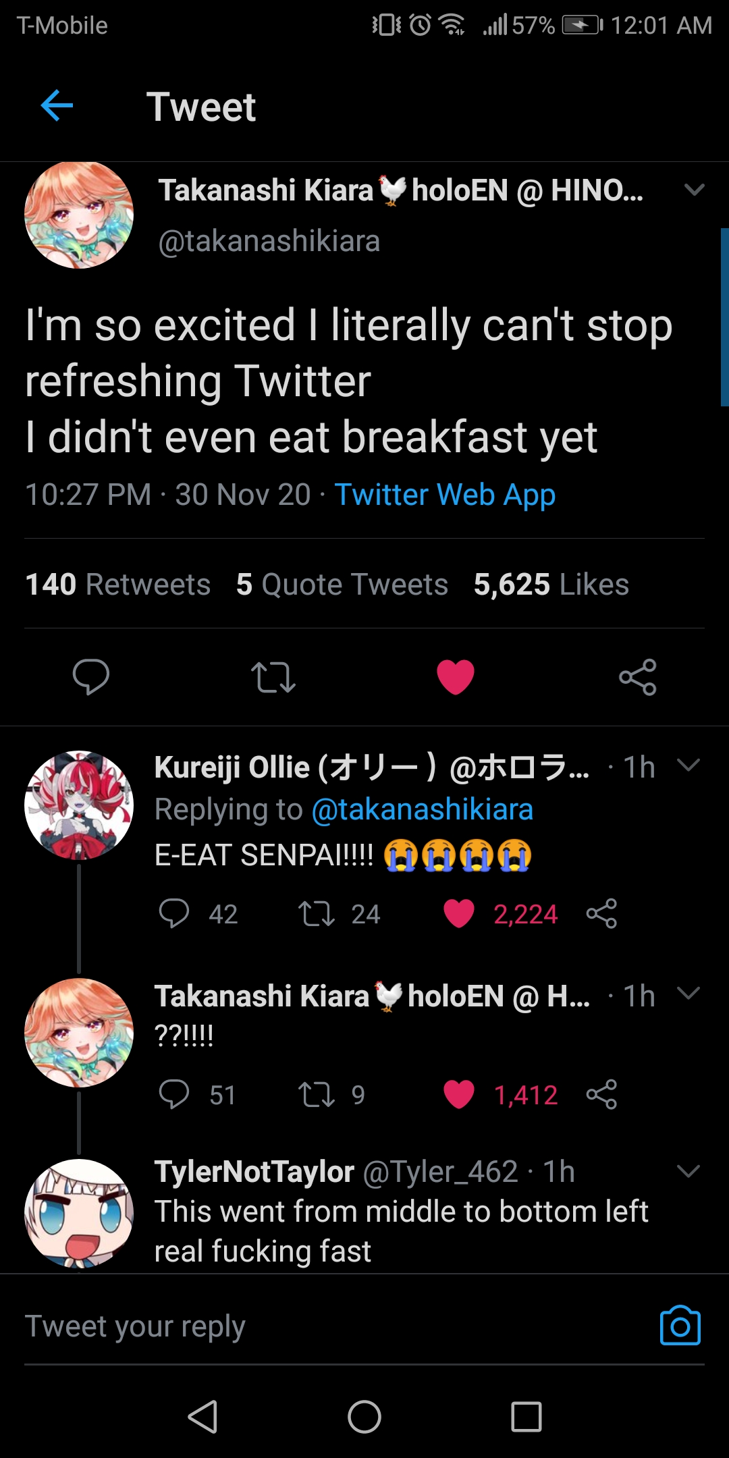The width and height of the screenshot is (729, 1458).
Task: View the 5 Quote Tweets list
Action: [342, 585]
